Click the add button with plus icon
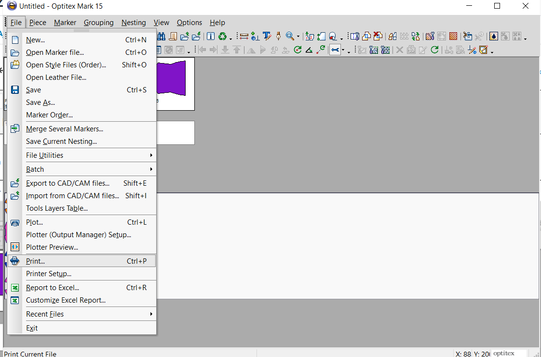Viewport: 541px width, 357px height. click(x=256, y=36)
